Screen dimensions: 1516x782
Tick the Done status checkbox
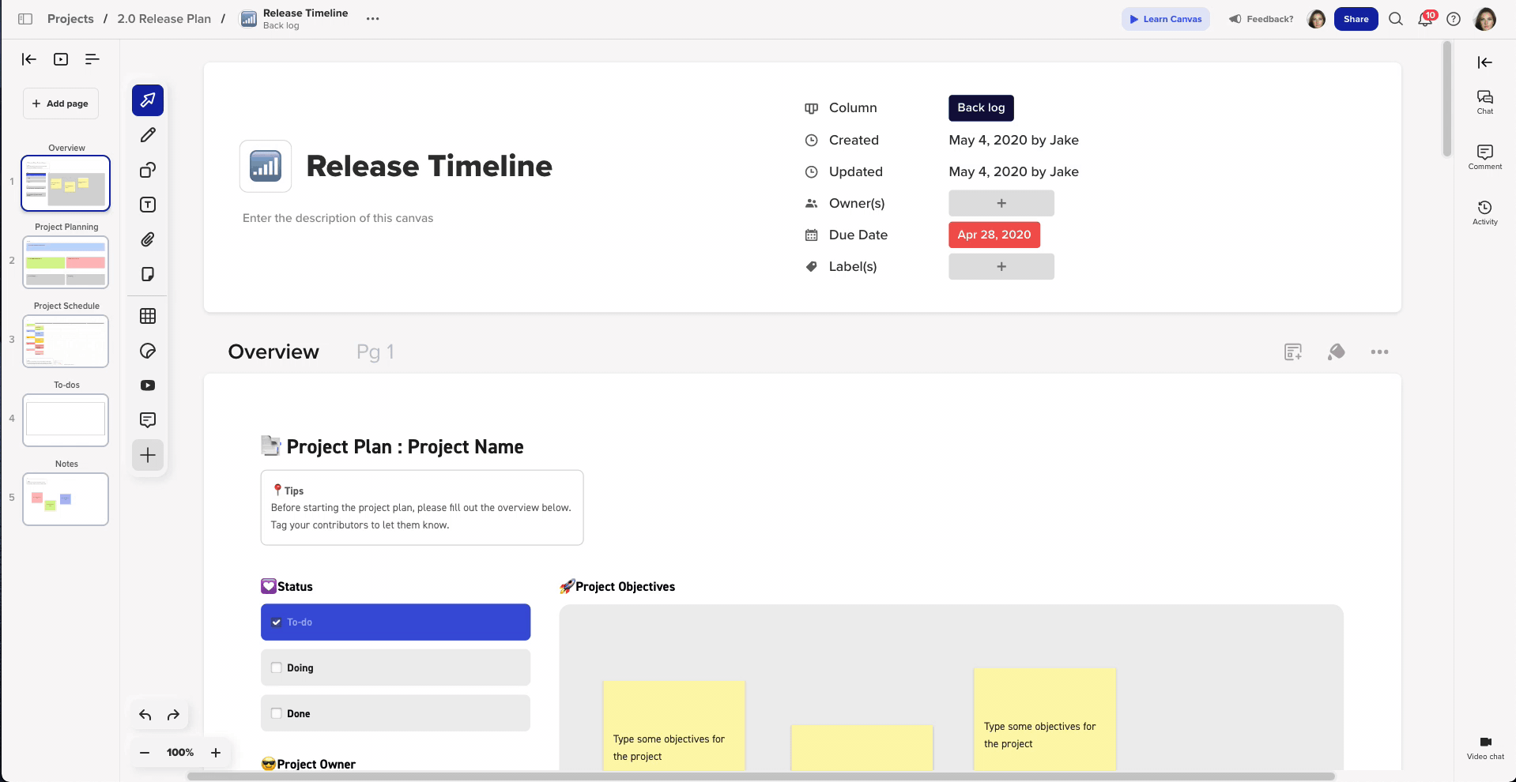pyautogui.click(x=277, y=713)
